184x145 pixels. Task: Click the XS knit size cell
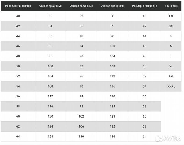click(171, 26)
